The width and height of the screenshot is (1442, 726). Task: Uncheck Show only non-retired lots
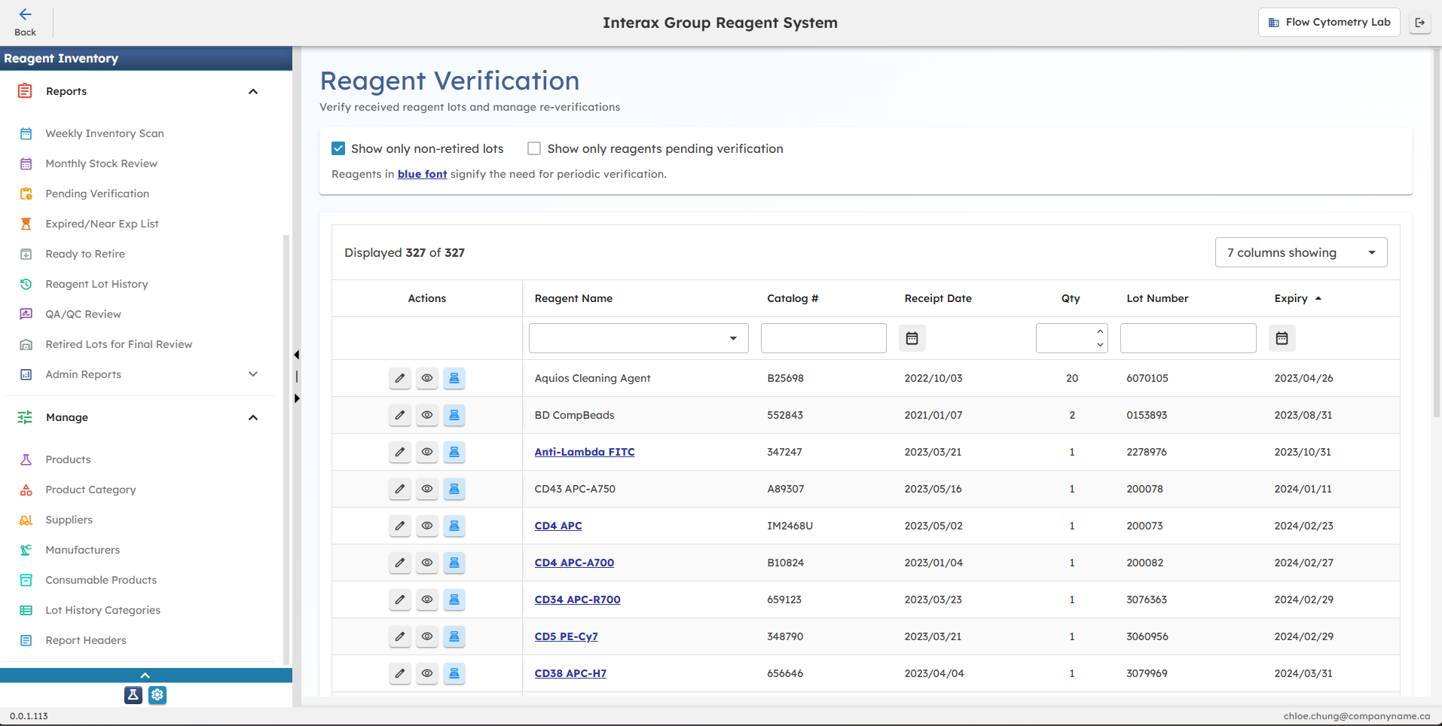pyautogui.click(x=338, y=148)
